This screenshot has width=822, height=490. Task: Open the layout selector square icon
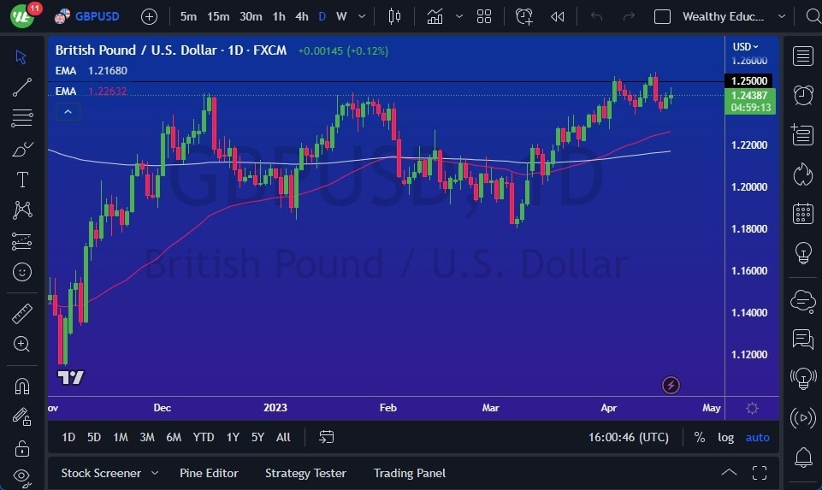662,17
